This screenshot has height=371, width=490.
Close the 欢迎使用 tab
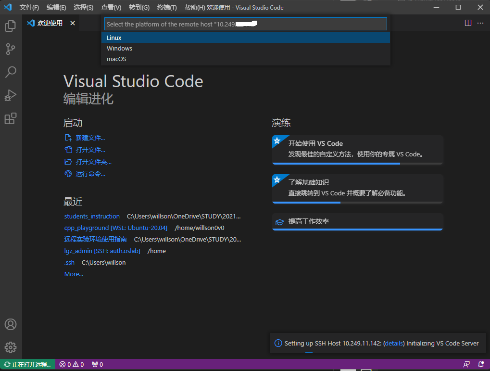[x=73, y=23]
